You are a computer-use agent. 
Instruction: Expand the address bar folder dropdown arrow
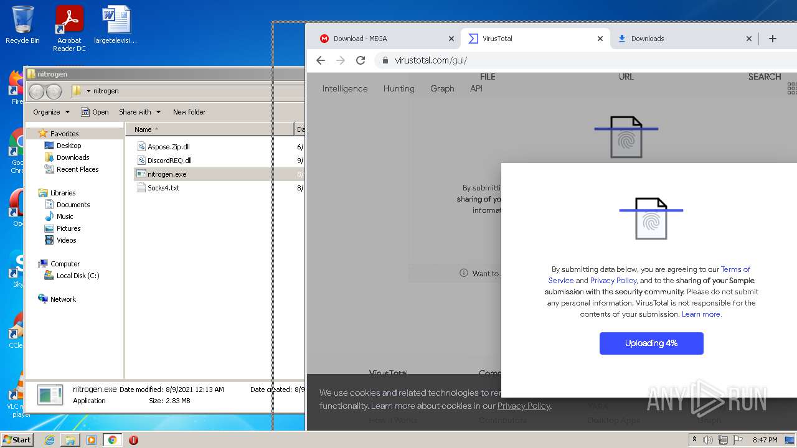(x=88, y=91)
